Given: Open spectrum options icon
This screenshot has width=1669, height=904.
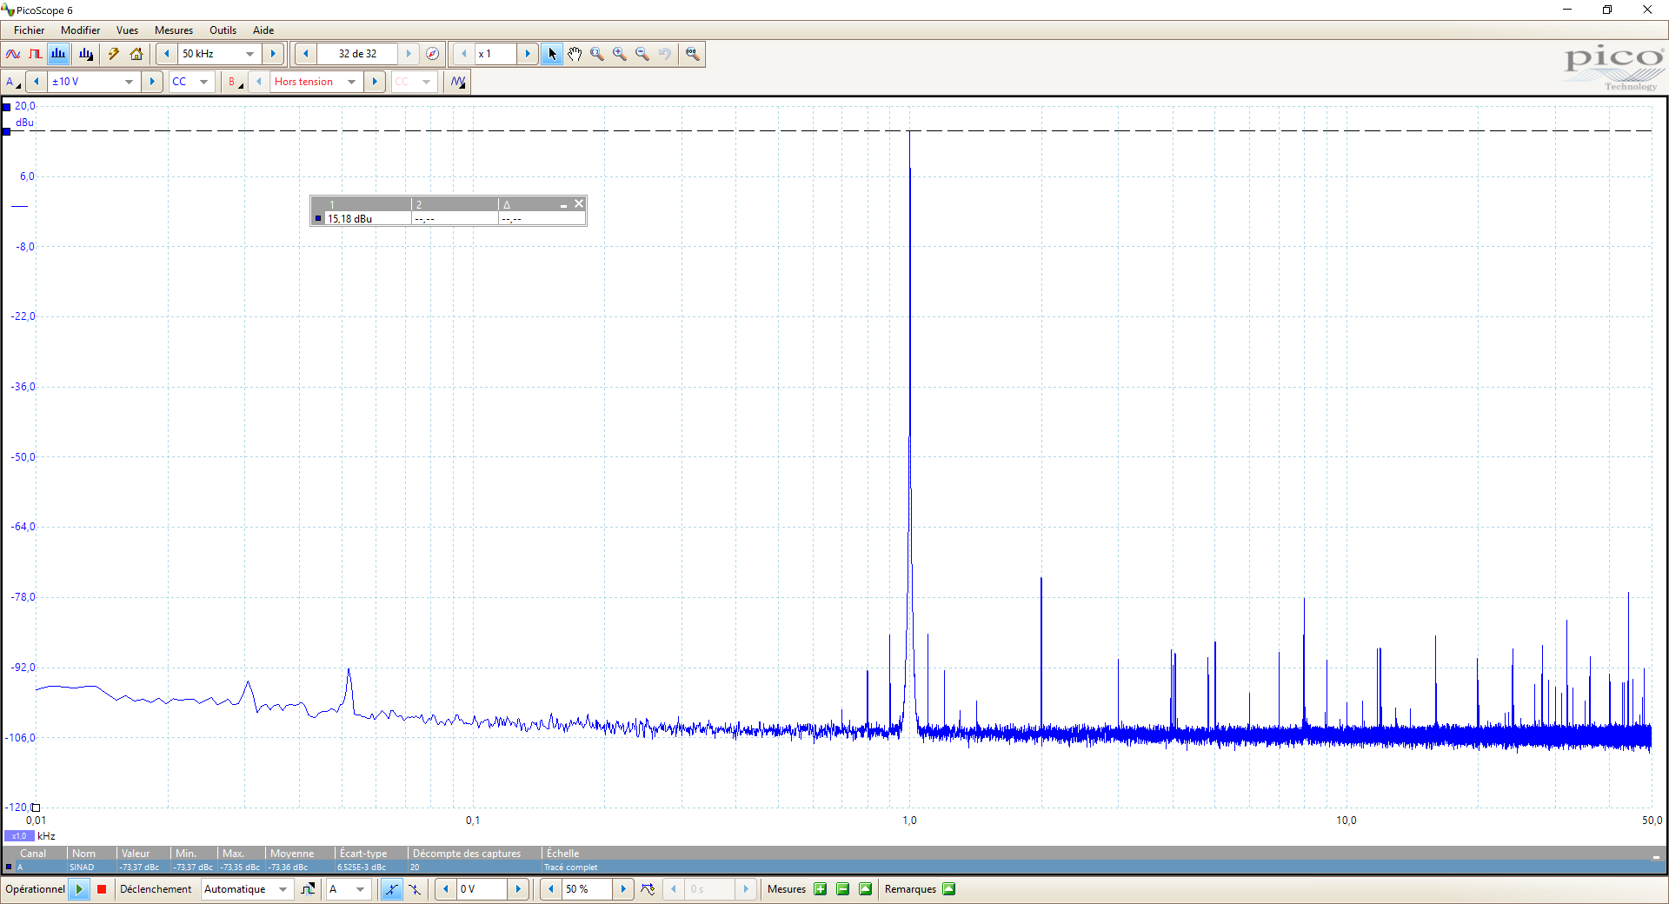Looking at the screenshot, I should click(85, 54).
